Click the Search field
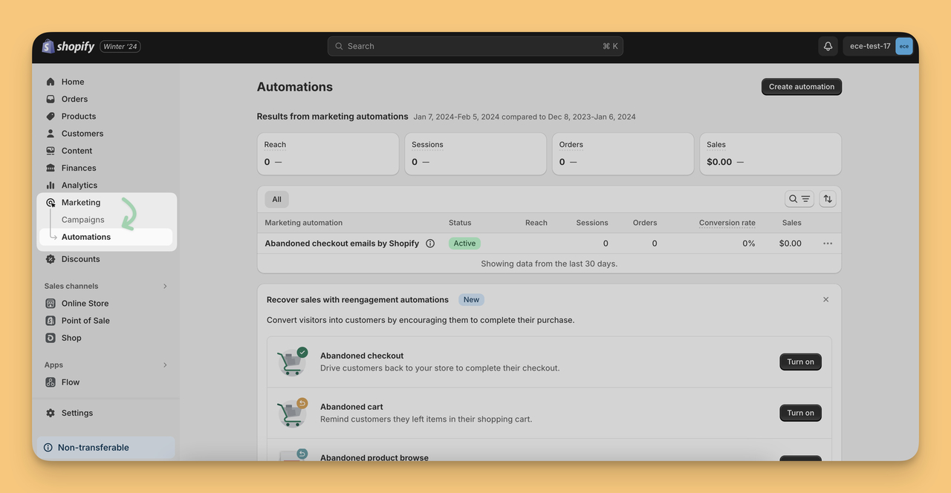Screen dimensions: 951x493 475,46
